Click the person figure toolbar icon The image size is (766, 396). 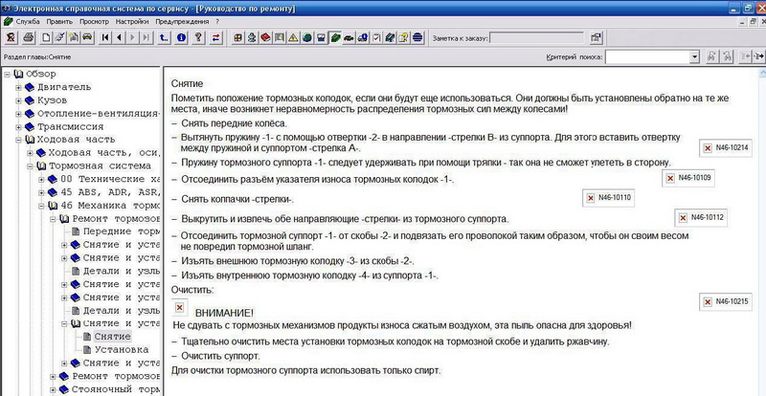(x=252, y=37)
